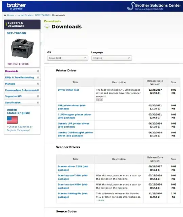
Task: Click the United States(English) region heading
Action: [x=19, y=111]
